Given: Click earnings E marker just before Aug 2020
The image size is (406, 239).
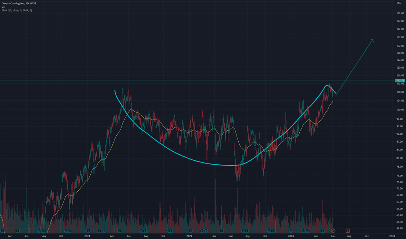Looking at the screenshot, I should point(43,230).
